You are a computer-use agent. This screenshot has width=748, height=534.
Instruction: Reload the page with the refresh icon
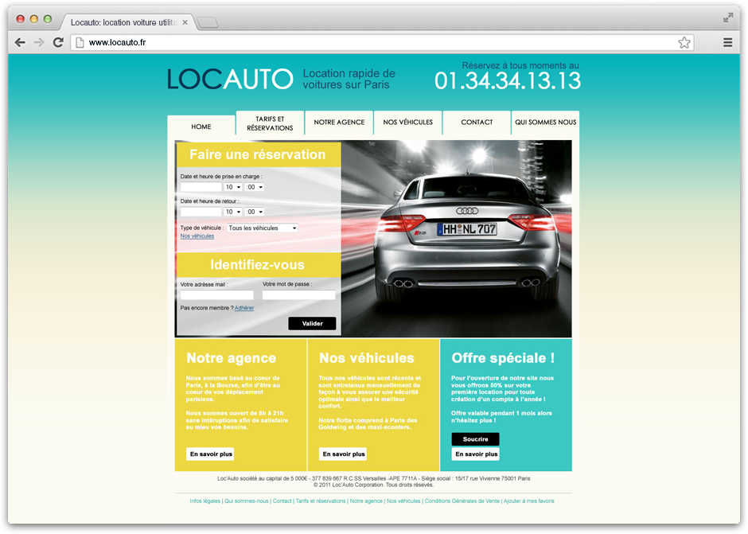[x=58, y=42]
